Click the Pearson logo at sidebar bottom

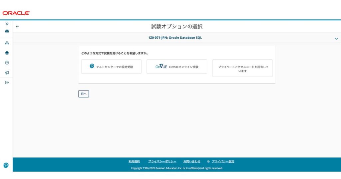tap(6, 165)
